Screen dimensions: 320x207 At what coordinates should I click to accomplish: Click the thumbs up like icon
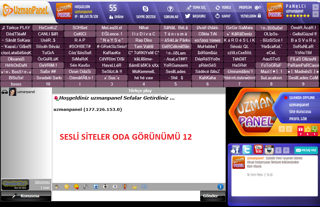click(x=307, y=129)
